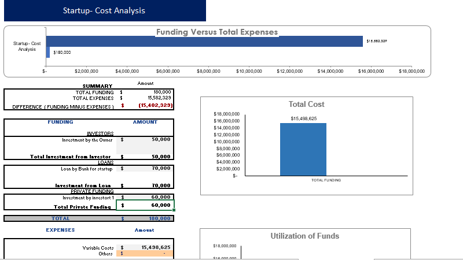Click the long blue total expenses bar
The width and height of the screenshot is (463, 260).
coord(204,41)
